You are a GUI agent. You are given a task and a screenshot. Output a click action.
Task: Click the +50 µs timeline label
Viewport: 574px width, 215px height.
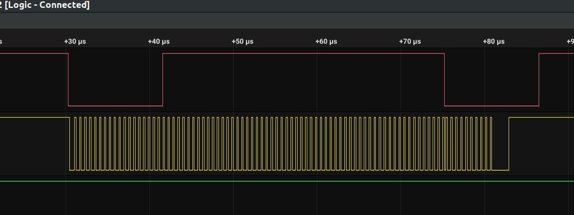coord(242,41)
